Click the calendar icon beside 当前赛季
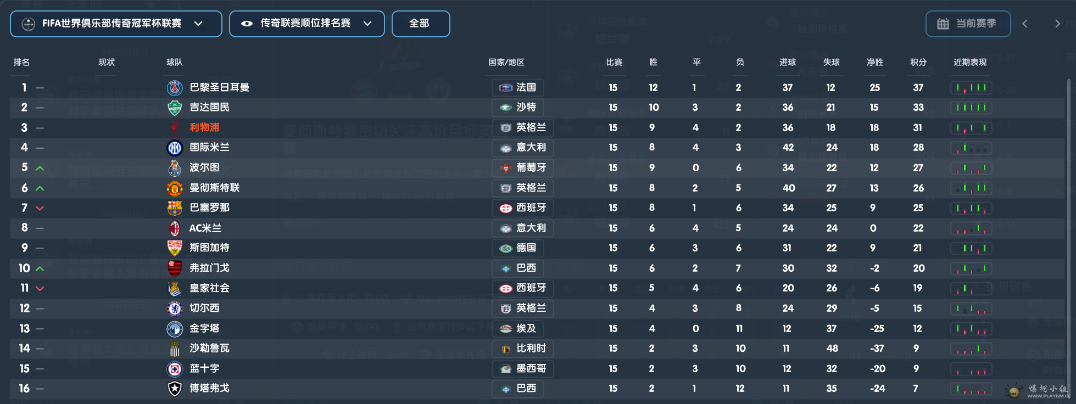This screenshot has width=1076, height=404. click(x=943, y=24)
